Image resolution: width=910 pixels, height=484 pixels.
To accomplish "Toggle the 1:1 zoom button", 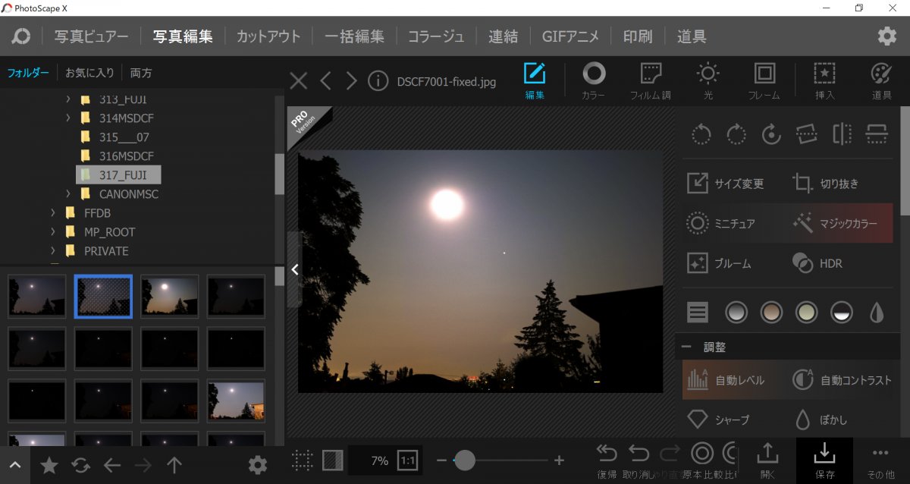I will 407,460.
